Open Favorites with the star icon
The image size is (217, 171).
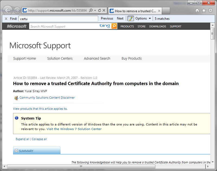[204, 11]
